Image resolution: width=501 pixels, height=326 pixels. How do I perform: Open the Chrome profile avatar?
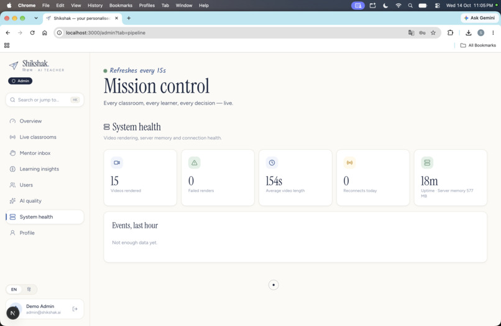[x=480, y=32]
